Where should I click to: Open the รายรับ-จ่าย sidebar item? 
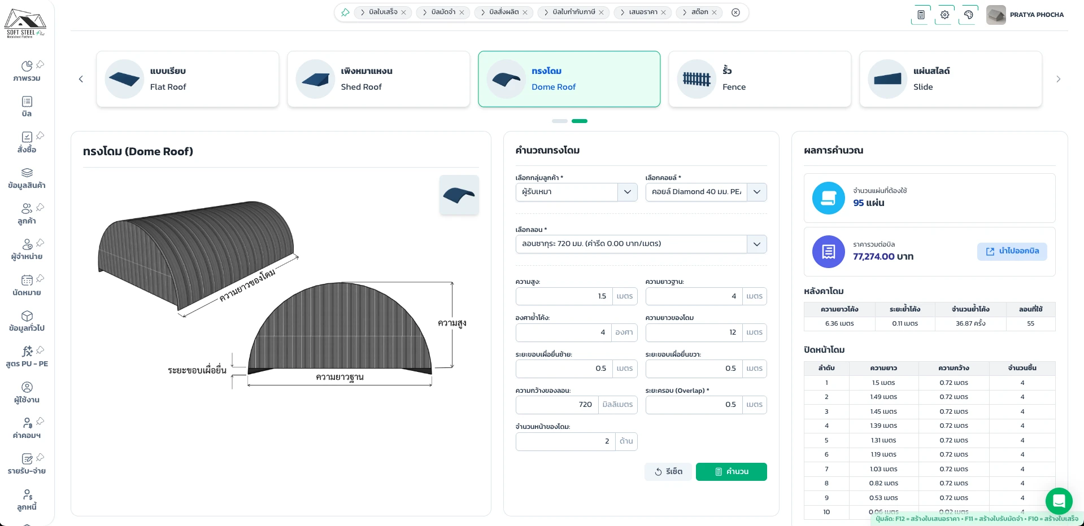pyautogui.click(x=27, y=464)
